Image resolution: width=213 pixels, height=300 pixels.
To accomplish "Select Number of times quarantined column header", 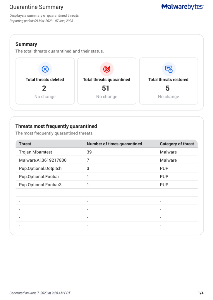I will (114, 144).
